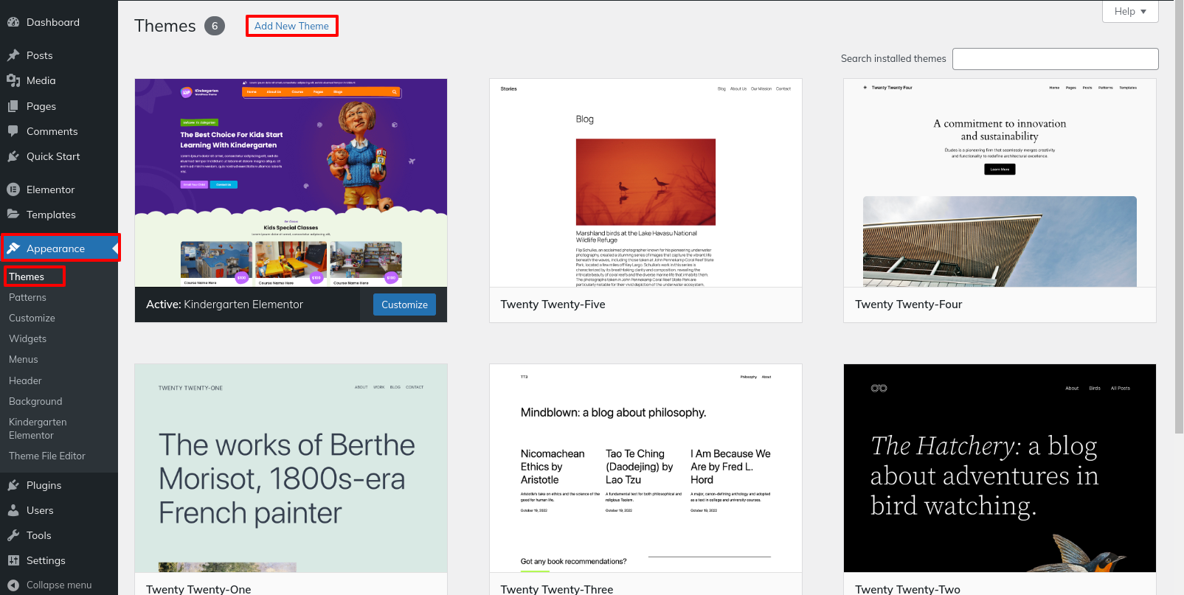
Task: Open Theme File Editor link
Action: [x=47, y=456]
